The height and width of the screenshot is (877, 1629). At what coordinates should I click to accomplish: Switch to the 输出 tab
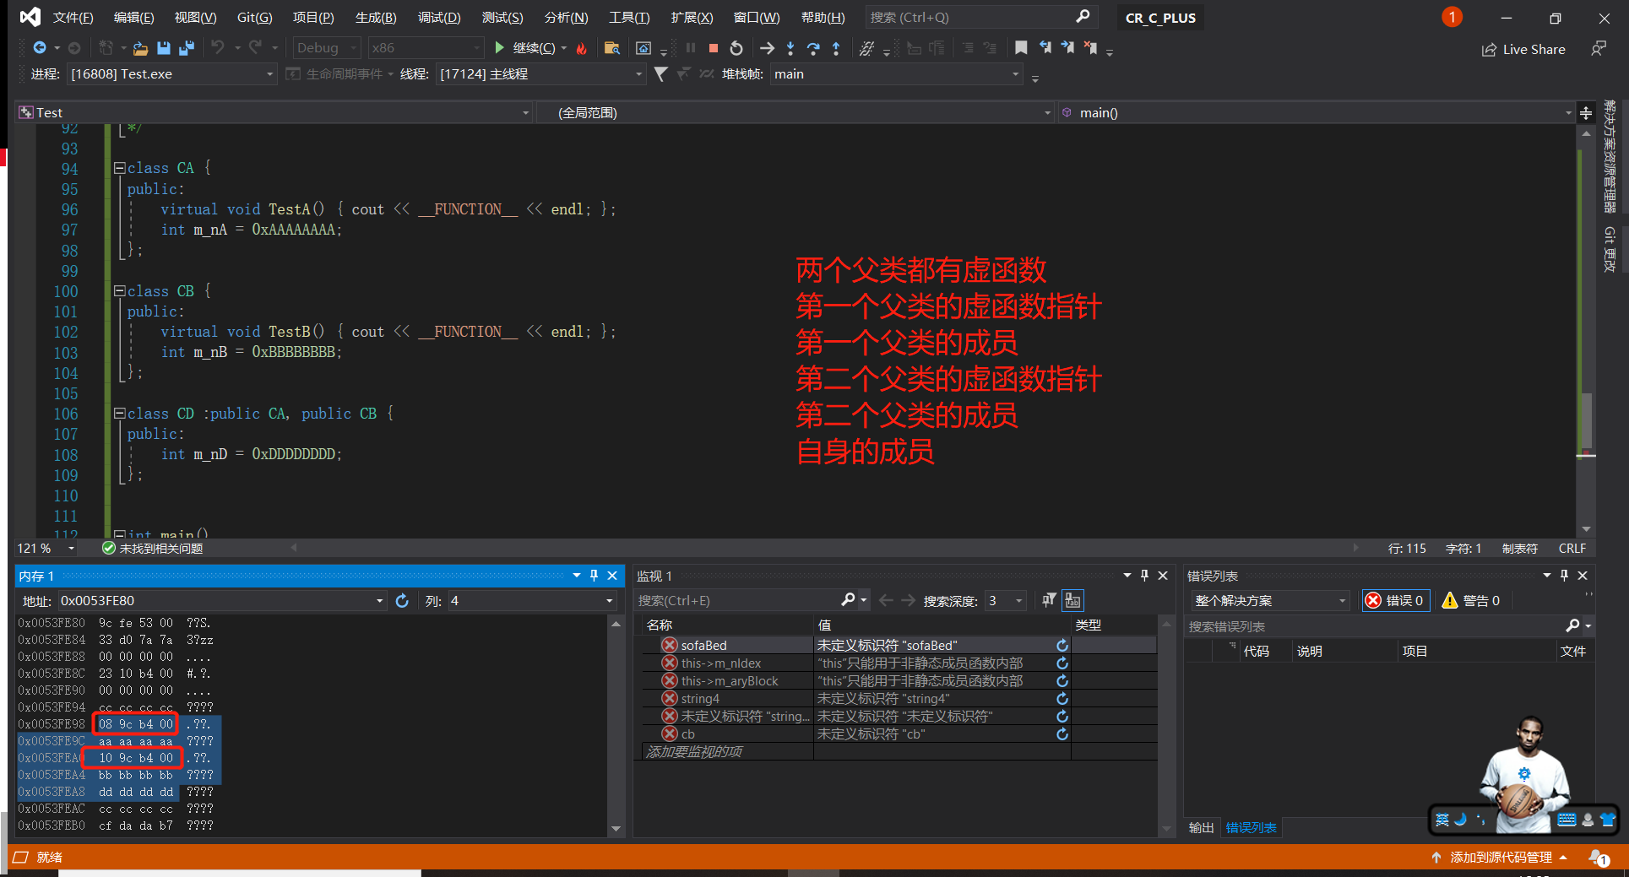[x=1201, y=827]
